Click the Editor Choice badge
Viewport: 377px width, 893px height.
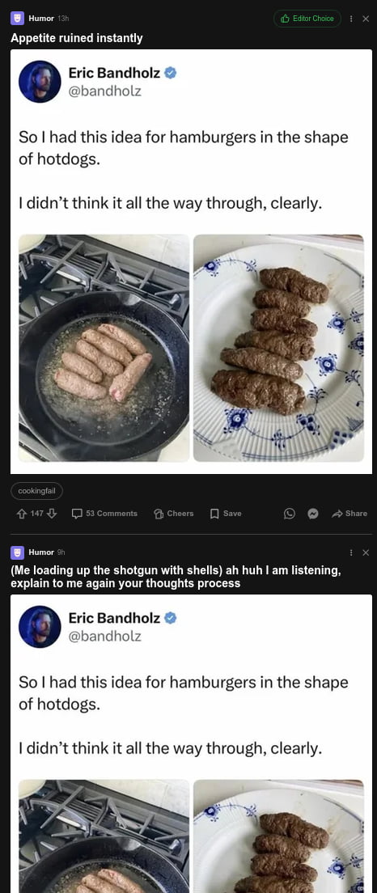coord(307,19)
